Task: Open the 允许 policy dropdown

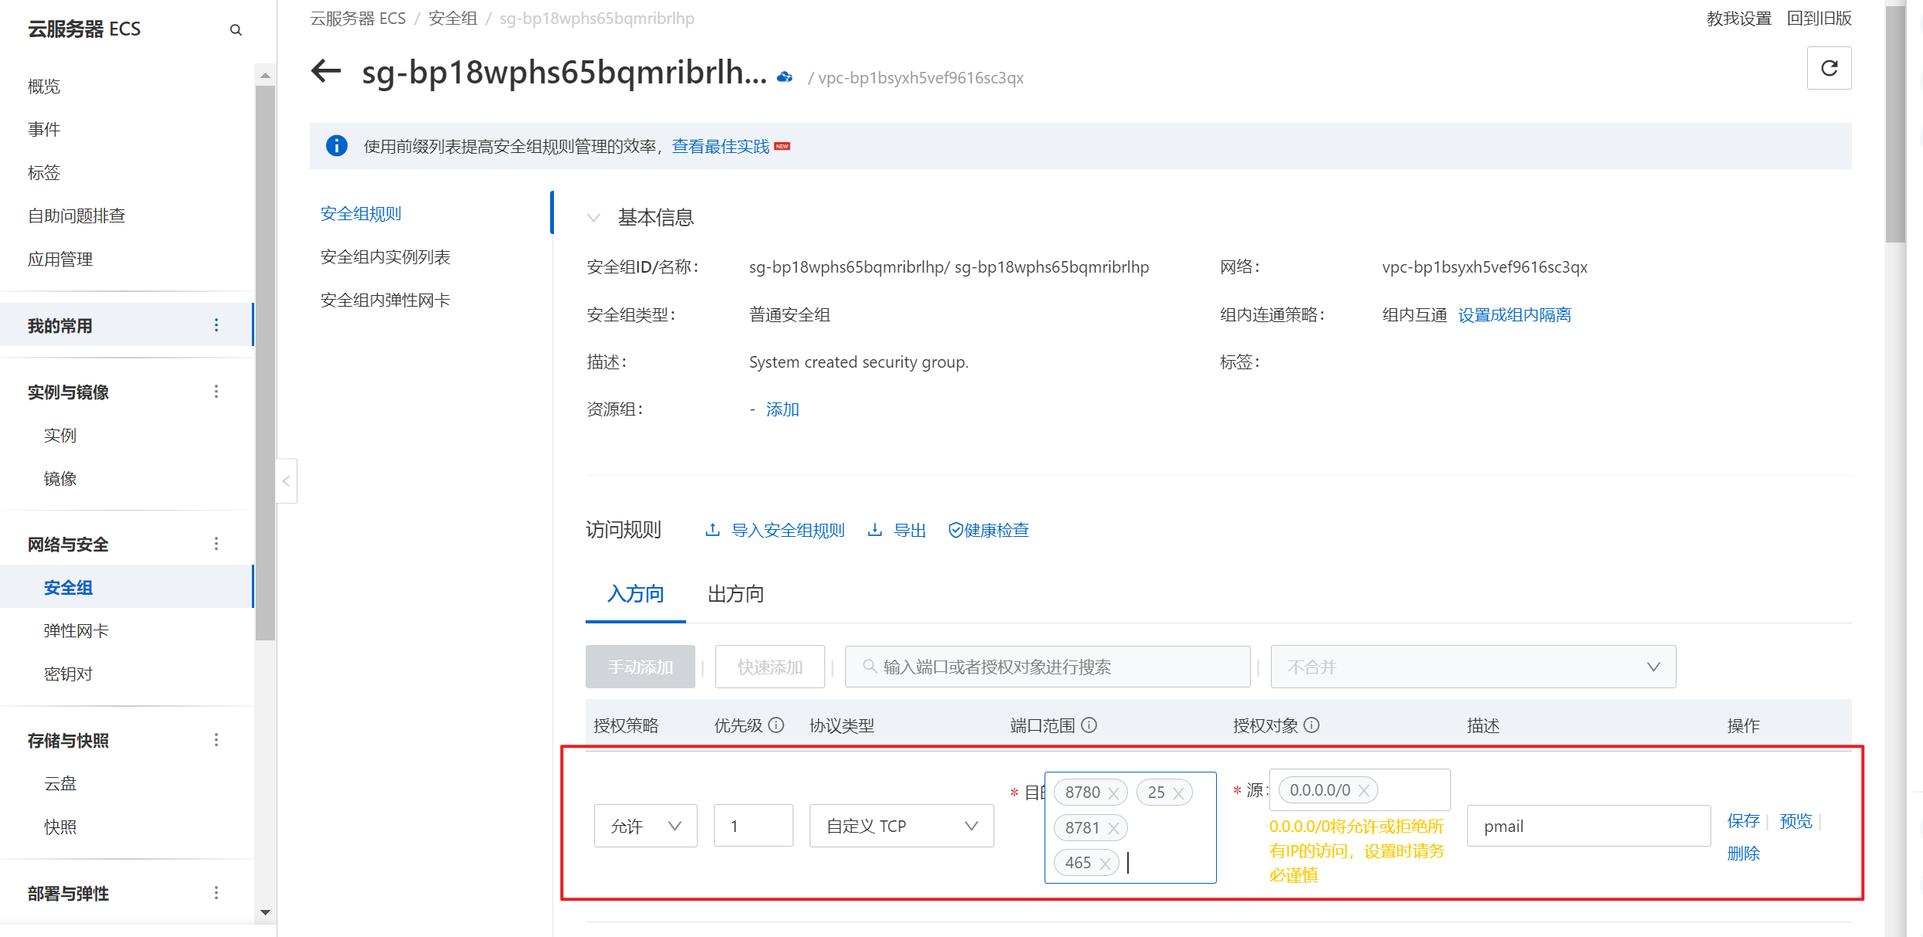Action: point(645,826)
